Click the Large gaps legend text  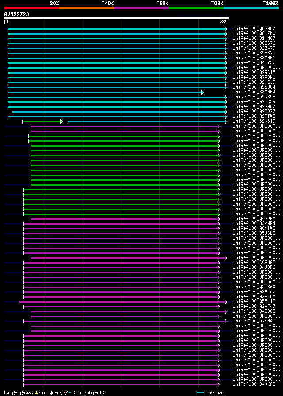click(54, 393)
